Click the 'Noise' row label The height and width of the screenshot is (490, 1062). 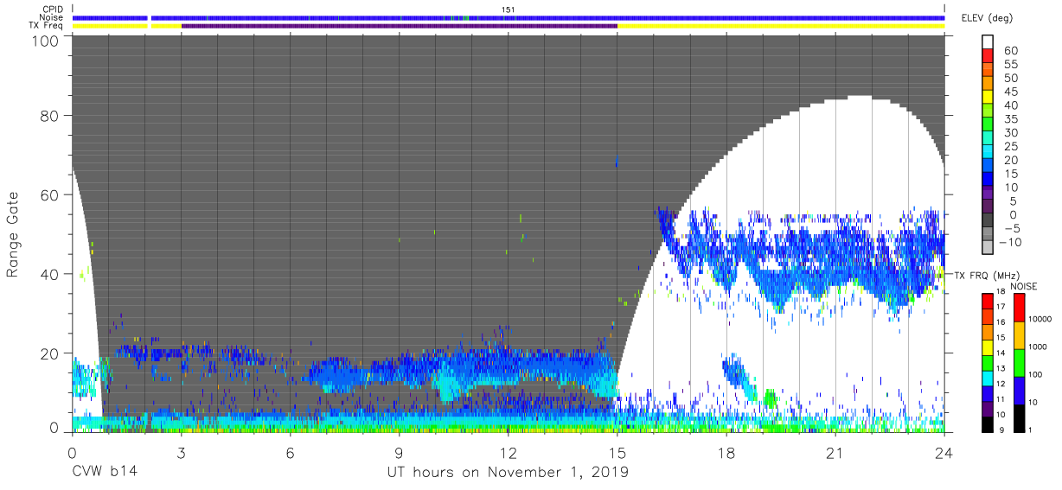[51, 17]
